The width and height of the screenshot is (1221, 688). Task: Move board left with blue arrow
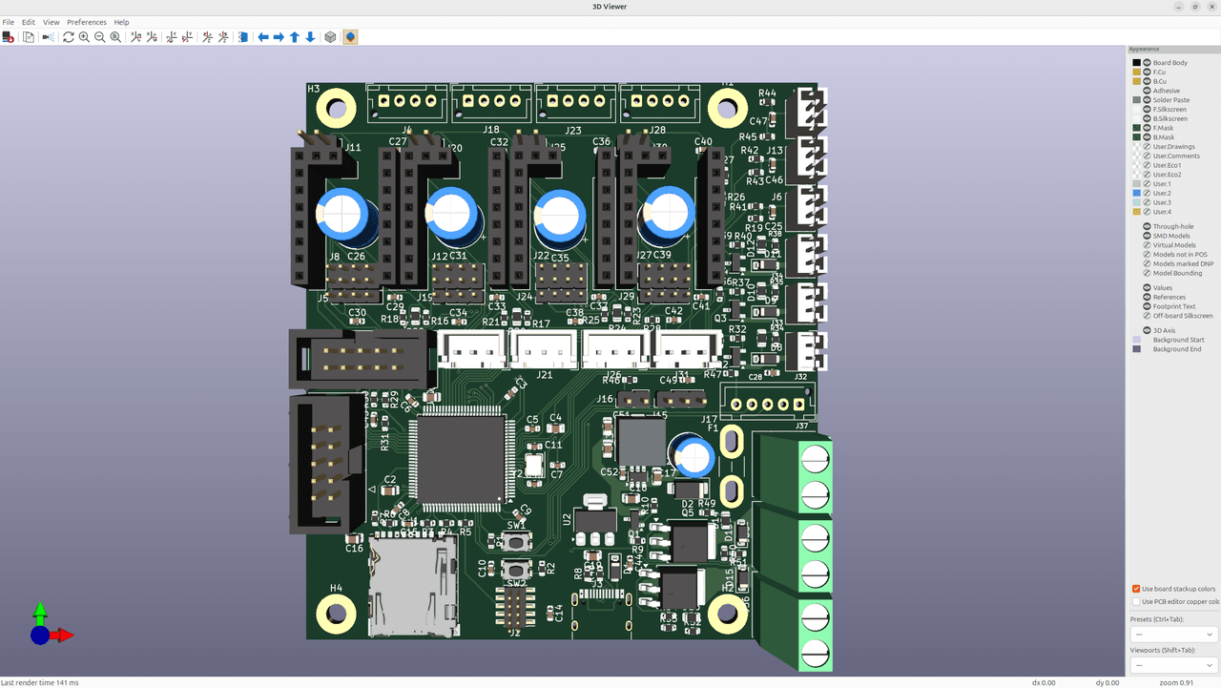[263, 37]
